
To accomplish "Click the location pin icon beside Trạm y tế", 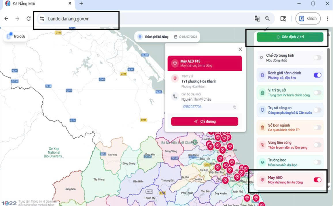I will pos(175,79).
